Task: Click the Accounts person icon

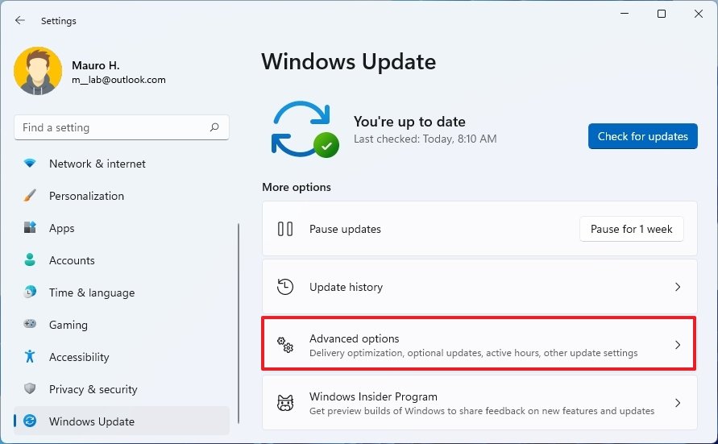Action: [30, 260]
